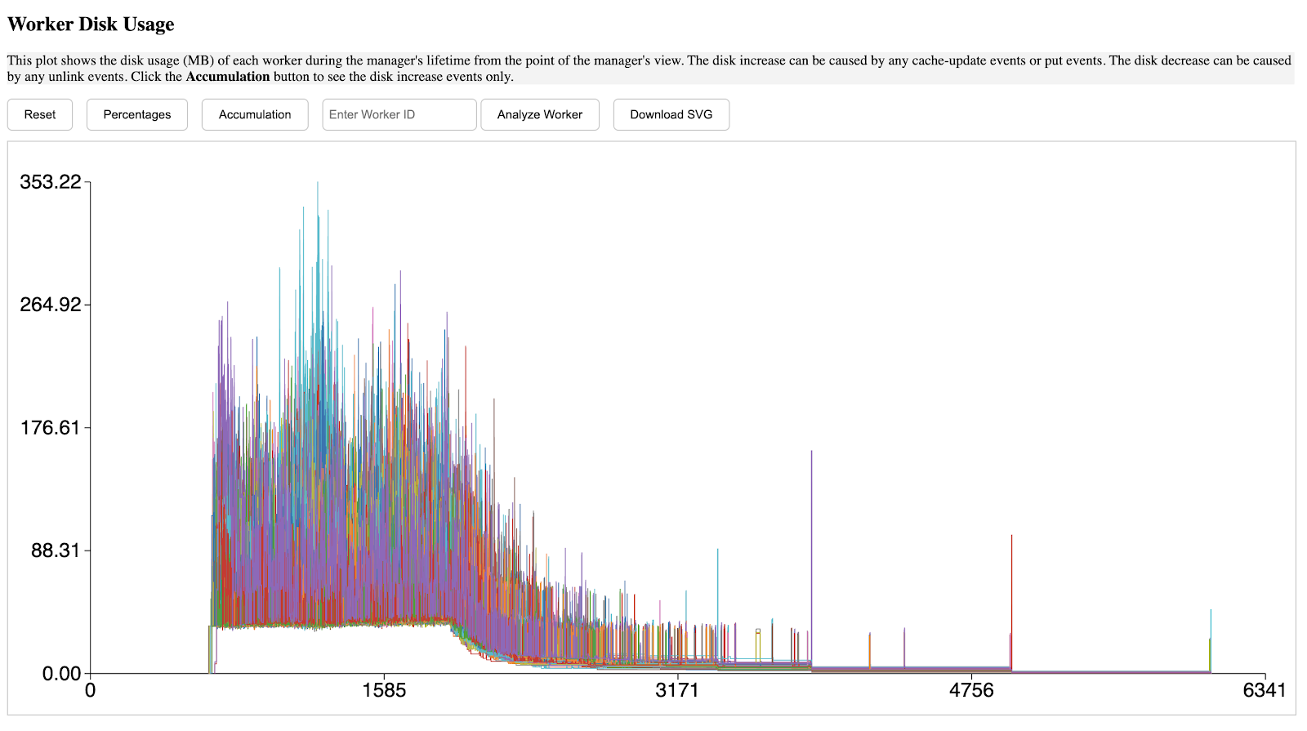Focus the Enter Worker ID field

tap(399, 114)
